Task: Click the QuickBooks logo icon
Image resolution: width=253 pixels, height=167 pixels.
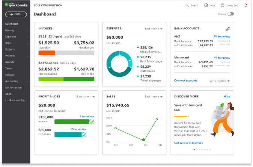Action: (x=7, y=5)
